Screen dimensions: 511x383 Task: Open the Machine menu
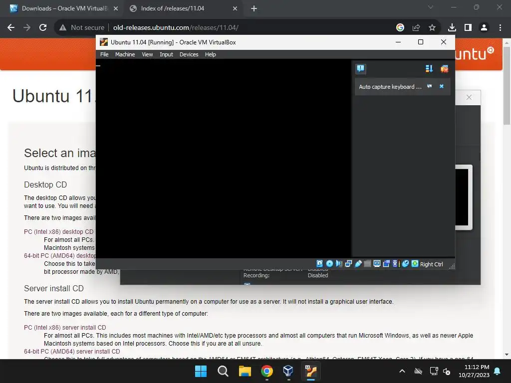pos(125,54)
